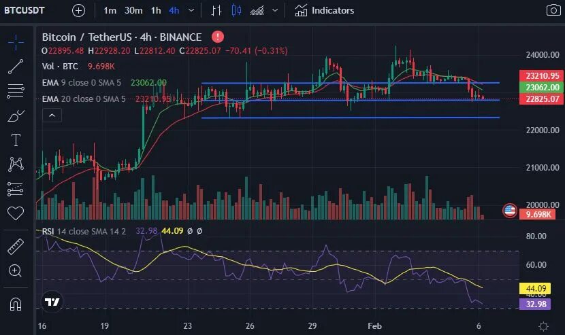Viewport: 565px width, 335px height.
Task: Click the 9.698K volume label
Action: tap(537, 215)
